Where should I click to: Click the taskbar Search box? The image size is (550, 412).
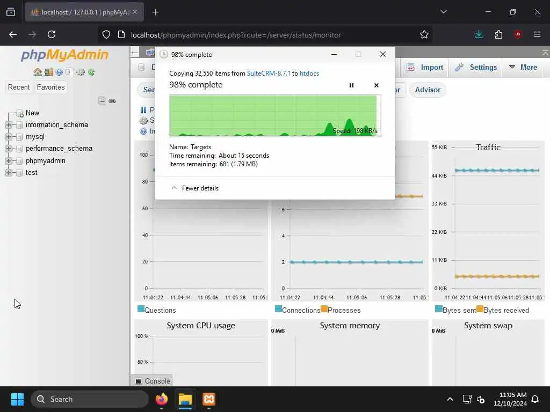(x=90, y=399)
